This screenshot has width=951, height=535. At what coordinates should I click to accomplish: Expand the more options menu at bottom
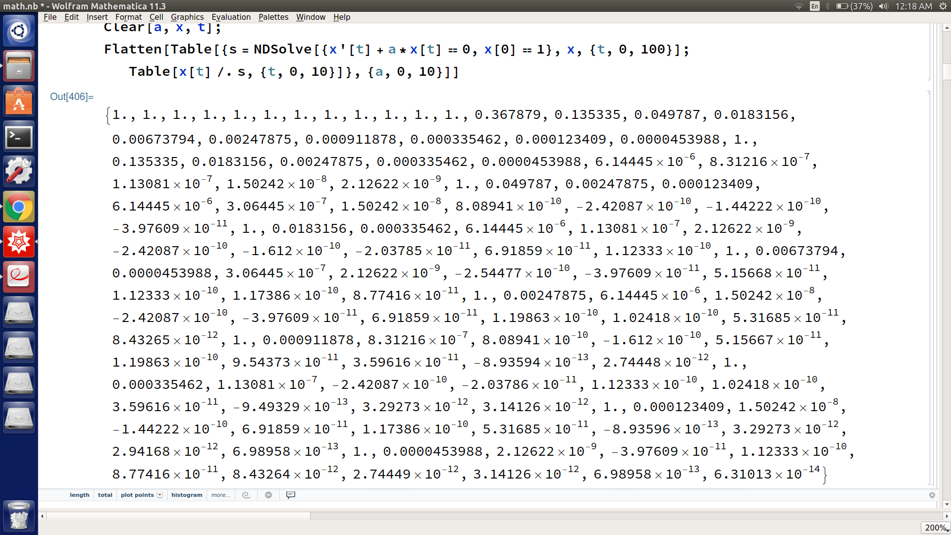pyautogui.click(x=220, y=495)
